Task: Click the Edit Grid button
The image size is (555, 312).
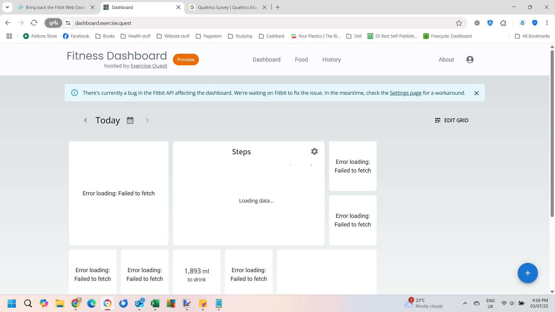Action: click(452, 120)
